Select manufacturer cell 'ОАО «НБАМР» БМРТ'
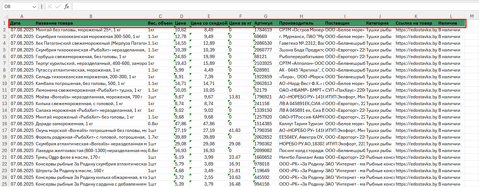This screenshot has width=479, height=187. (x=301, y=90)
